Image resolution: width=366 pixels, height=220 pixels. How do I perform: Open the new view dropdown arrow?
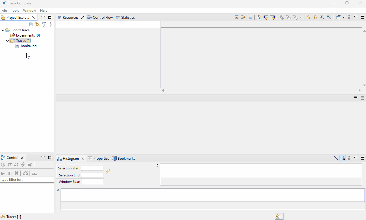(x=344, y=17)
